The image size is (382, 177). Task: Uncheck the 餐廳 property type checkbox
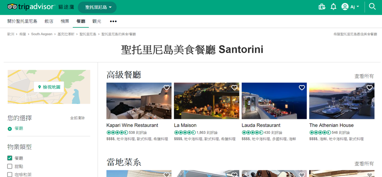click(10, 158)
